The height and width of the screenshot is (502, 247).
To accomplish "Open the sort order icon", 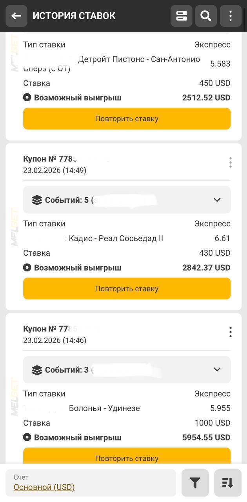I will coord(228,483).
